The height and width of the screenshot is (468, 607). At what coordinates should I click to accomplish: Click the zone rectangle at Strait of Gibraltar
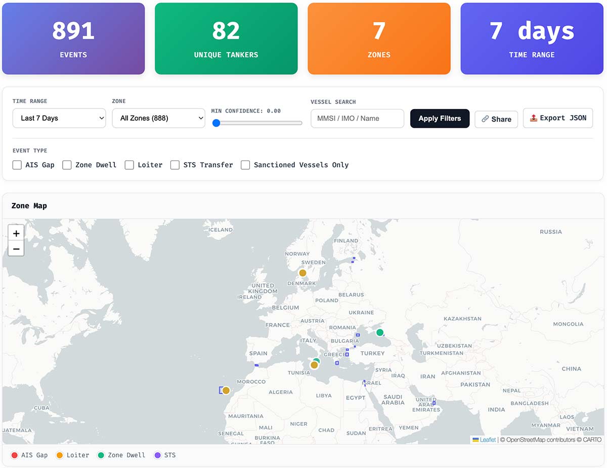(256, 365)
